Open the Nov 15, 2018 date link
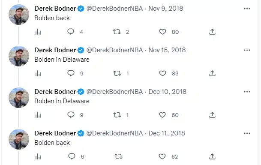The image size is (261, 165). pos(167,50)
